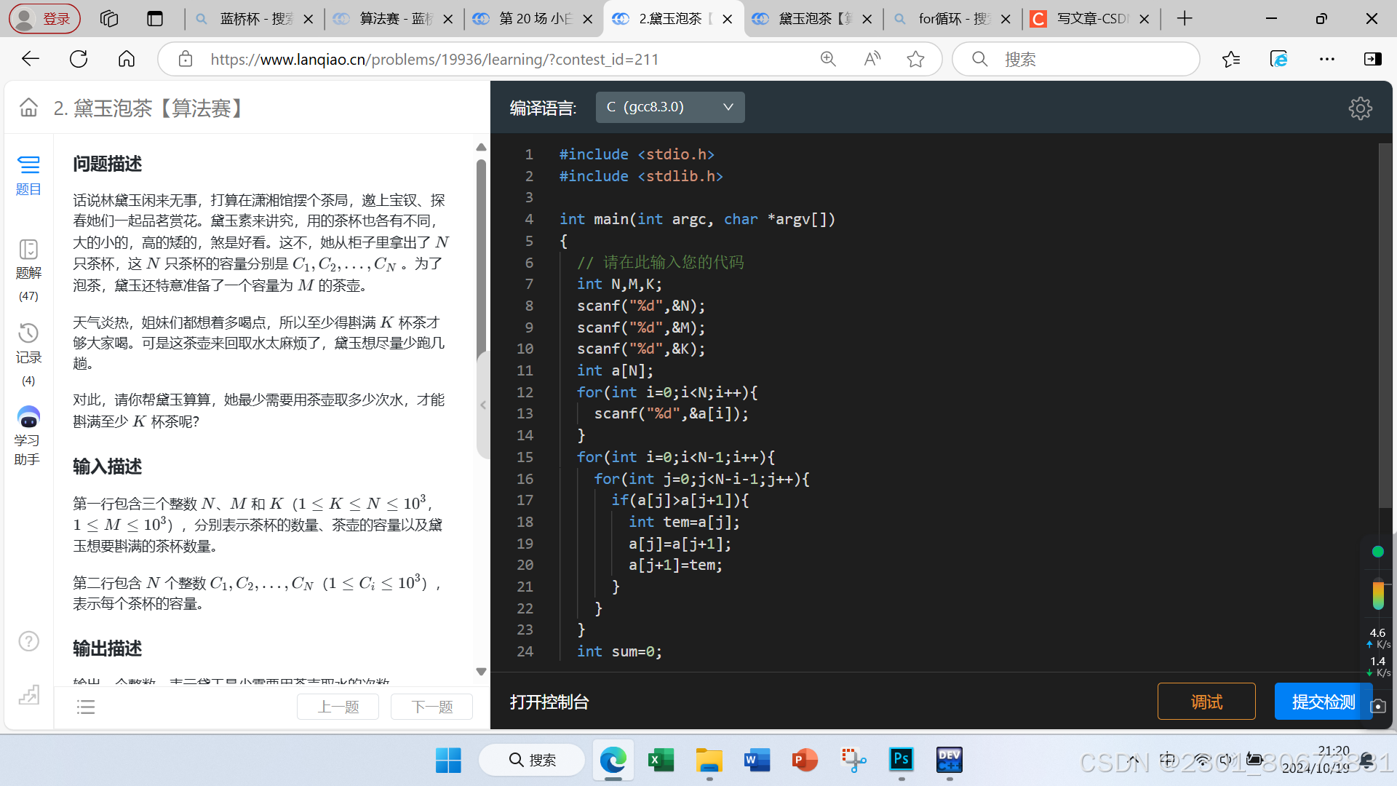This screenshot has width=1397, height=786.
Task: Click the code editor vertical scrollbar
Action: 1384,327
